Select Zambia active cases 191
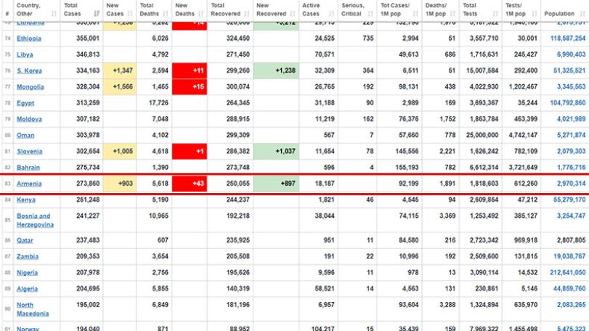The image size is (589, 331). (329, 256)
